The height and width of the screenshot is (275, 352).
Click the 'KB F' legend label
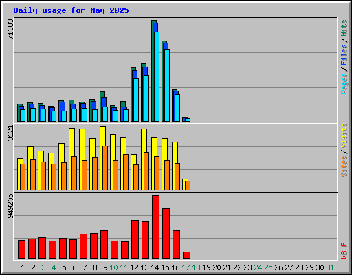pyautogui.click(x=344, y=251)
